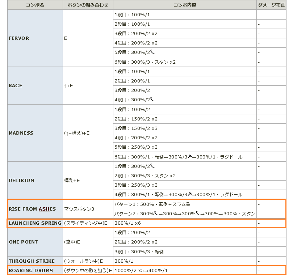293x275 pixels.
Task: Click the コンボ内容 column header
Action: click(185, 5)
